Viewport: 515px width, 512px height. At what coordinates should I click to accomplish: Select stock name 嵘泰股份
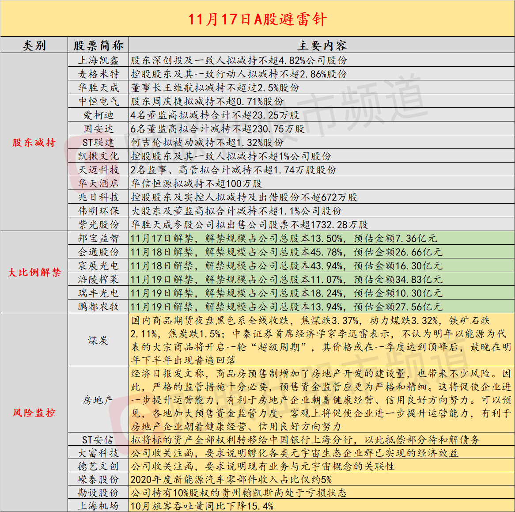[98, 479]
